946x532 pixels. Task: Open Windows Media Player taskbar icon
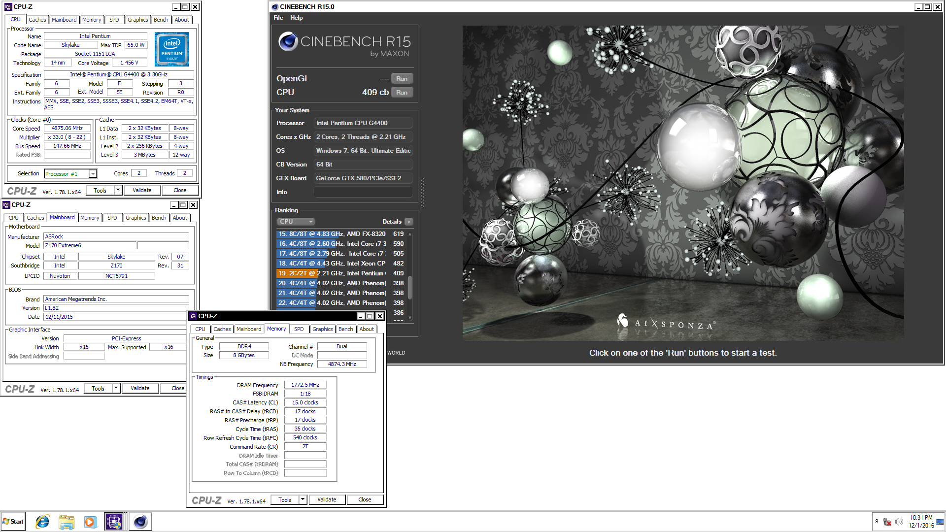click(x=90, y=522)
